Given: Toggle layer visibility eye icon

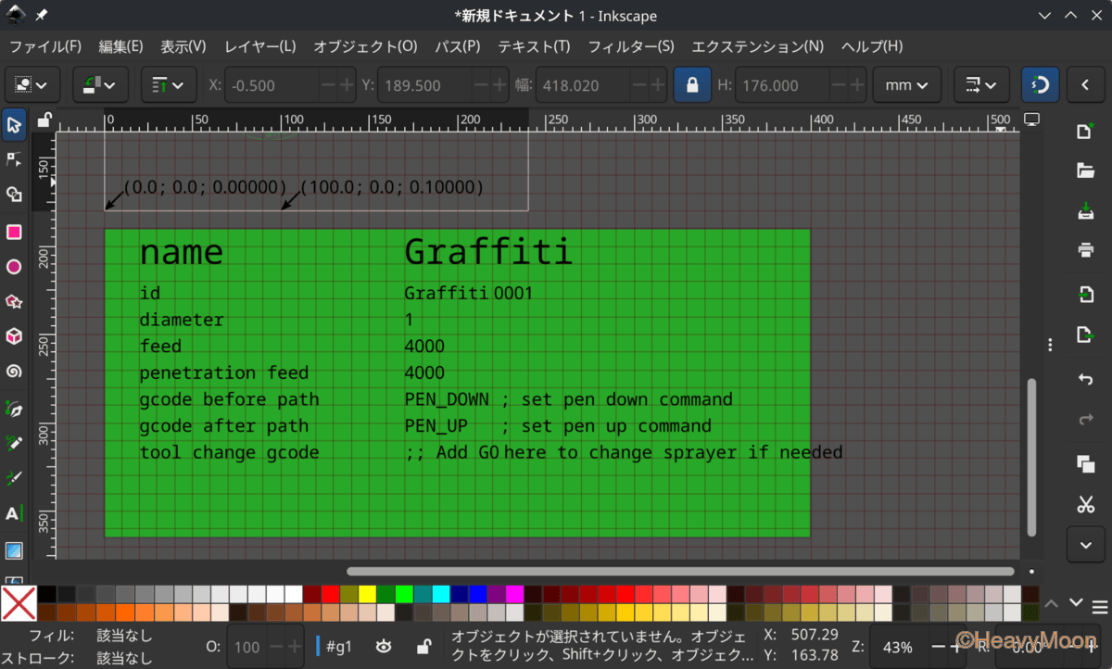Looking at the screenshot, I should [384, 646].
